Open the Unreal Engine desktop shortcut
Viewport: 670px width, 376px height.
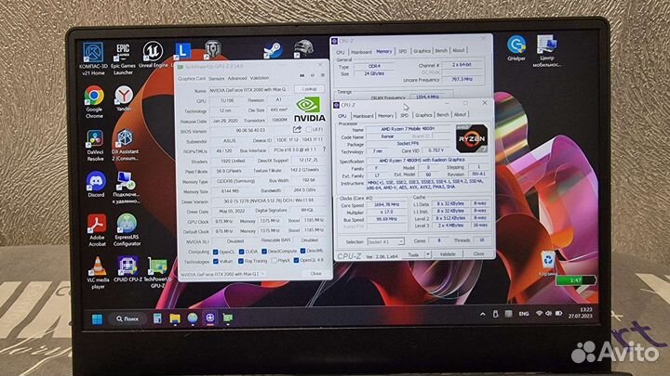[153, 56]
